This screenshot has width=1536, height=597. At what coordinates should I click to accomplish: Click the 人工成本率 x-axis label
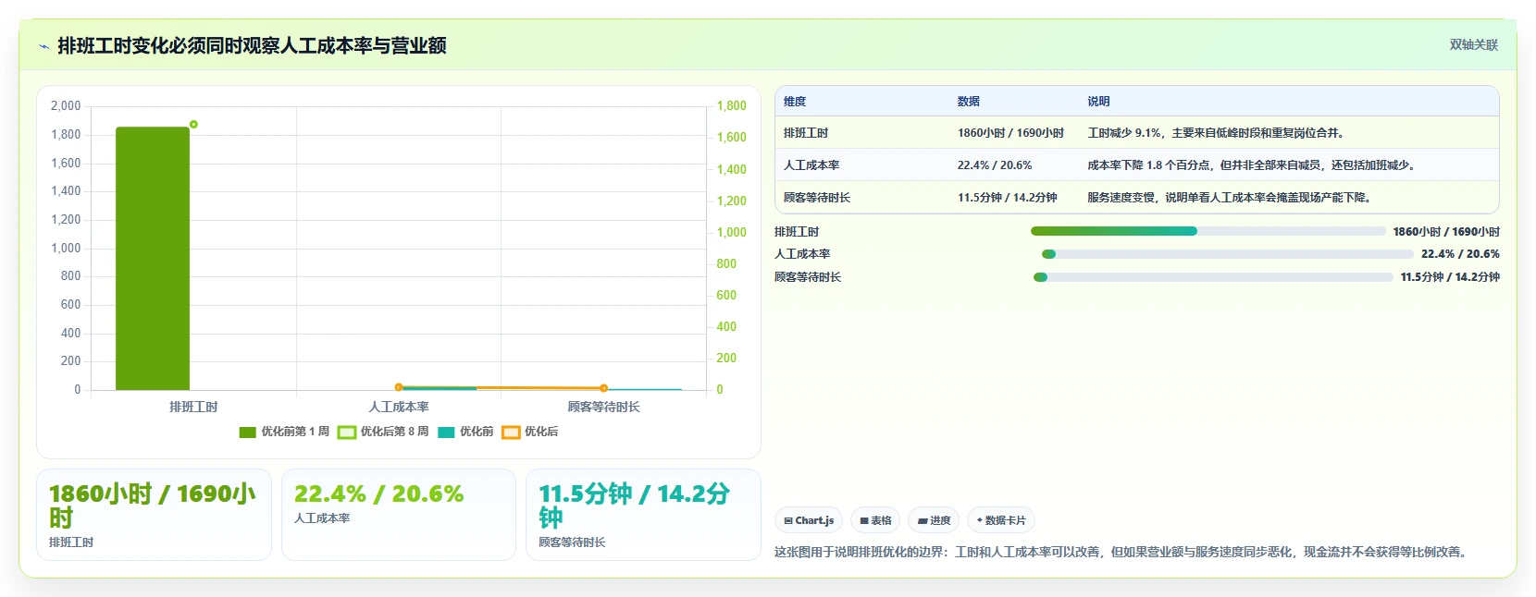pos(399,407)
